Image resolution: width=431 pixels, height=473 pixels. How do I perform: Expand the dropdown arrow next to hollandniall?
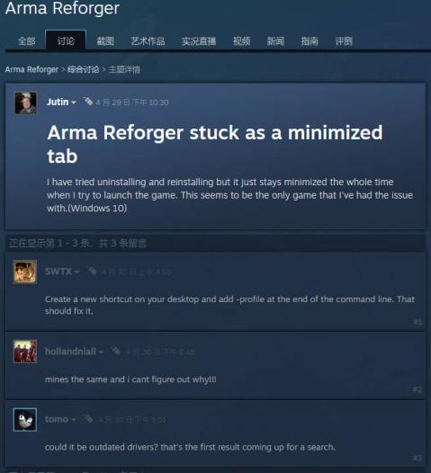click(101, 352)
